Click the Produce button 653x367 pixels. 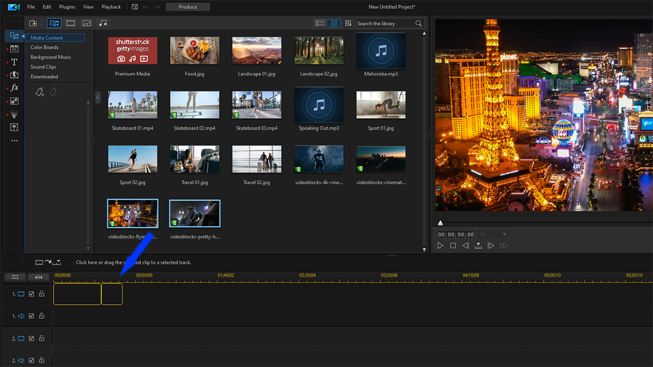pyautogui.click(x=187, y=7)
